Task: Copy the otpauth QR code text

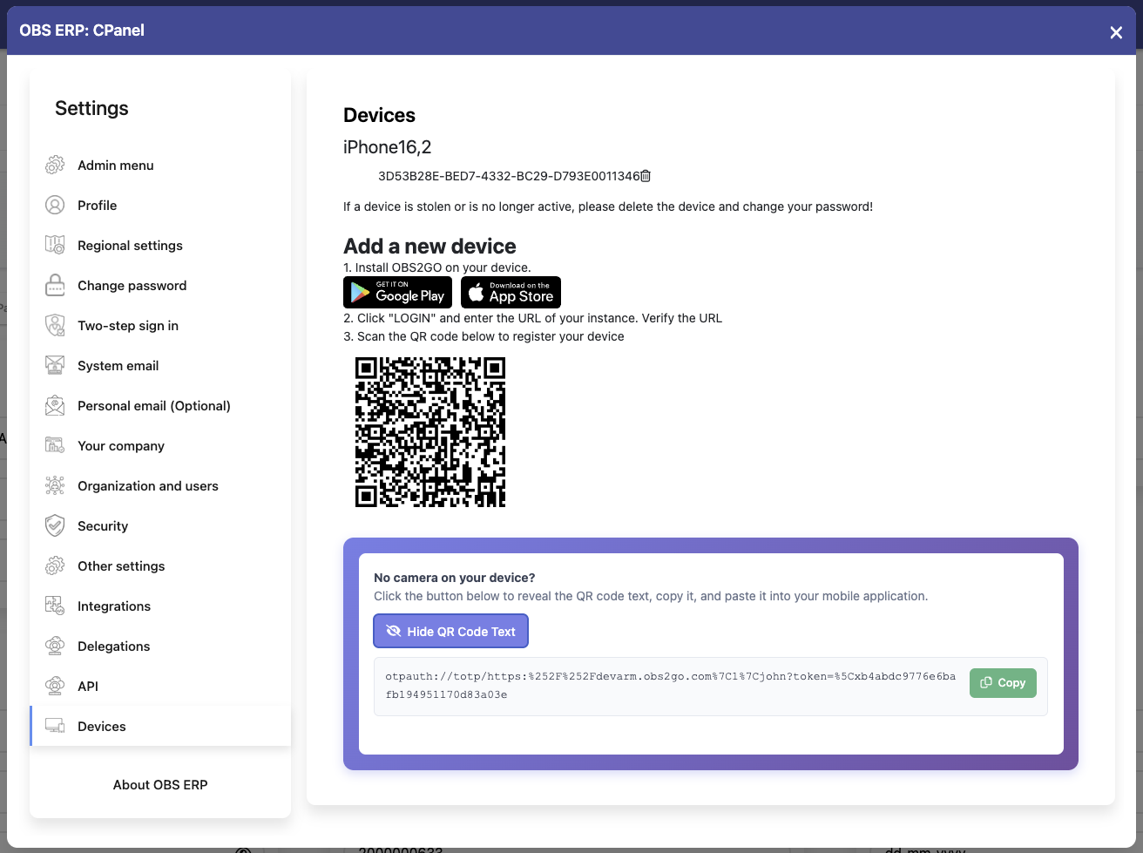Action: [x=1003, y=682]
